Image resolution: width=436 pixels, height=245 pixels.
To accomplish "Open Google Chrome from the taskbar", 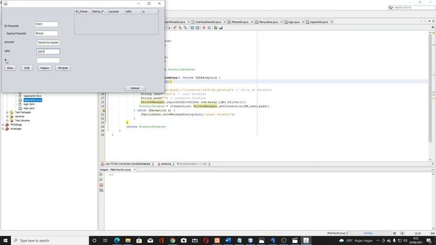I will (172, 240).
